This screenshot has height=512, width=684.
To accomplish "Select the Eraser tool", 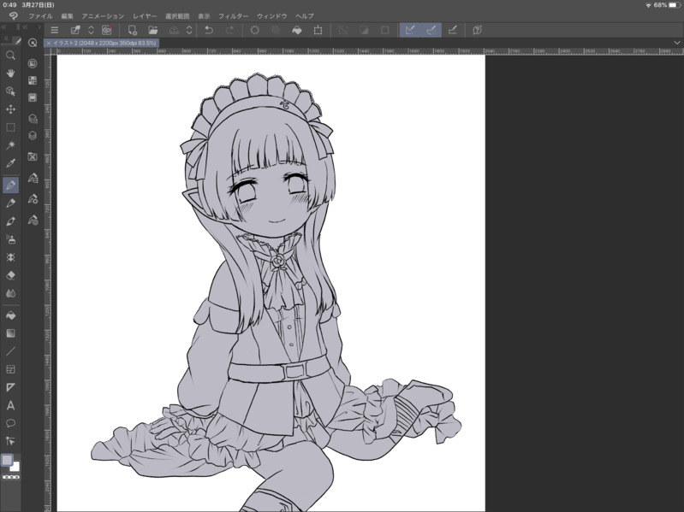I will 10,275.
